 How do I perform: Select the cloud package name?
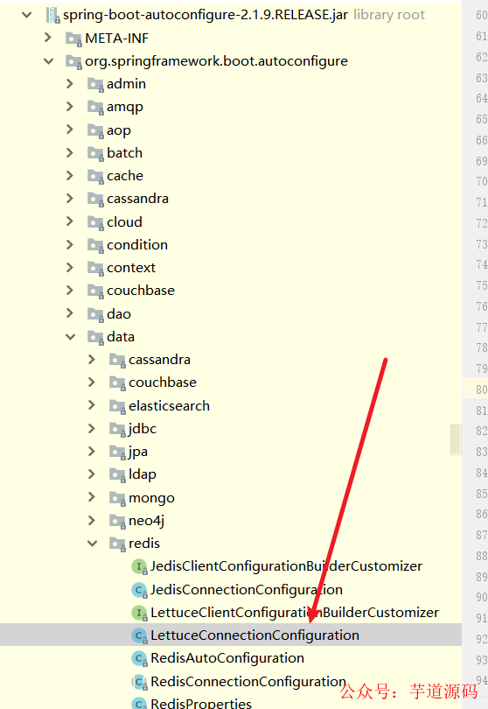coord(124,222)
